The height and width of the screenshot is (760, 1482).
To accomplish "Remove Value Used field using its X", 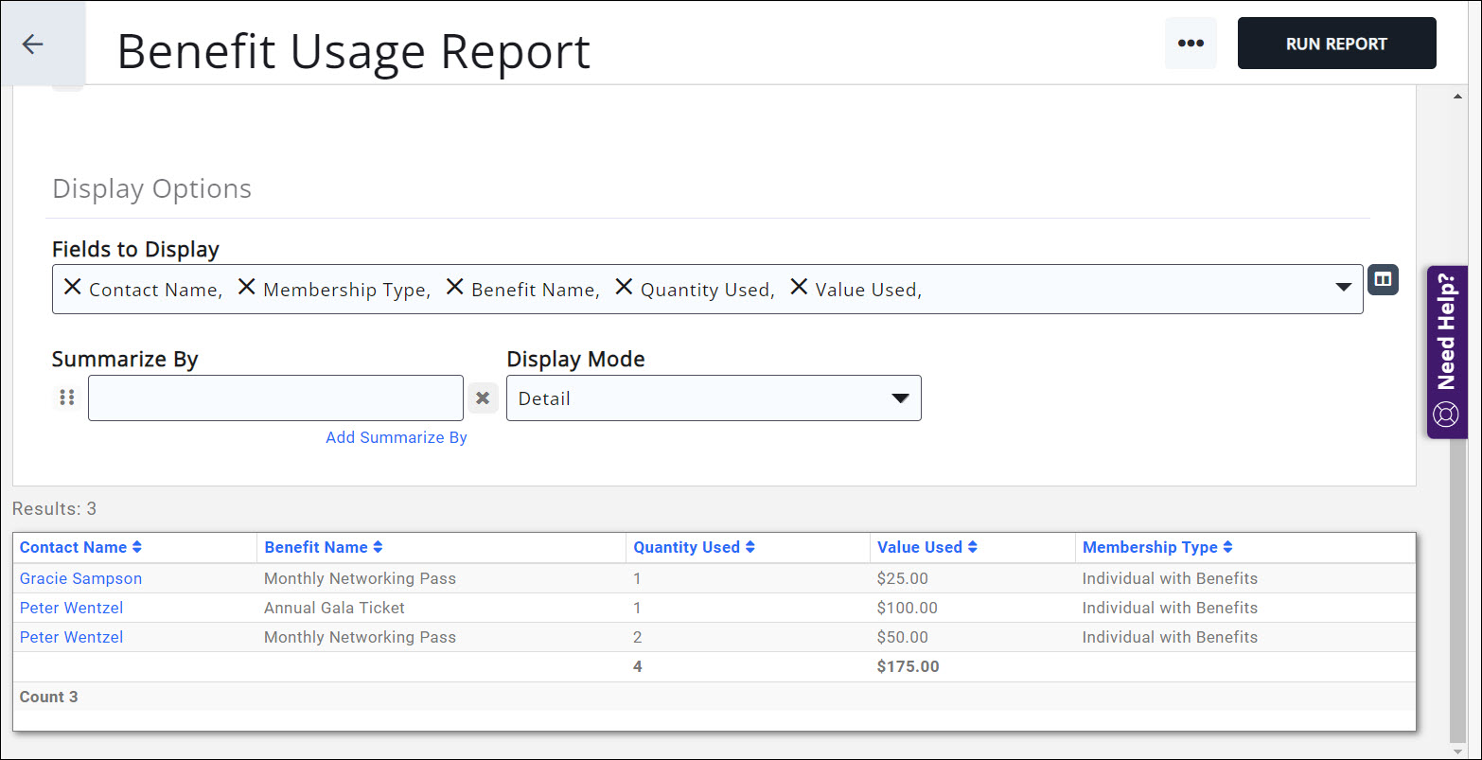I will tap(799, 288).
